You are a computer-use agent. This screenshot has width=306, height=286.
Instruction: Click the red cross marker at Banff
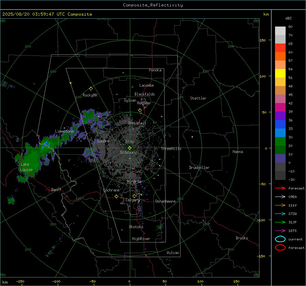[x=49, y=190]
